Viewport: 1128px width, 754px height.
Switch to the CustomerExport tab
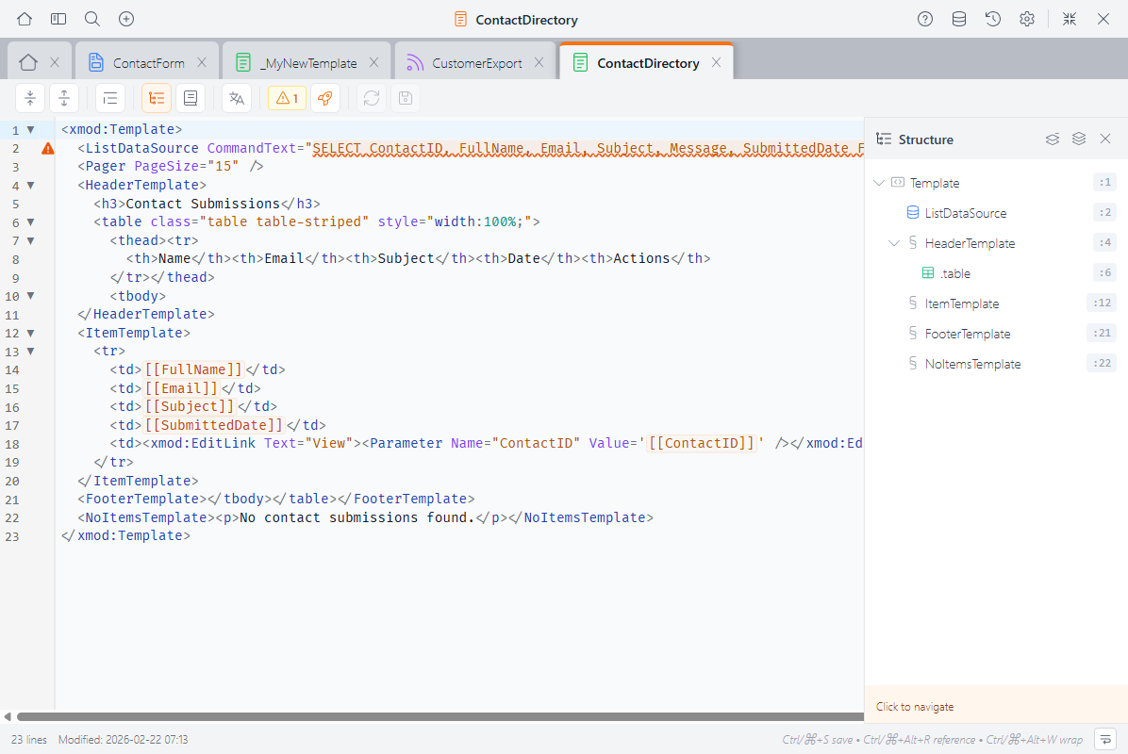coord(477,63)
